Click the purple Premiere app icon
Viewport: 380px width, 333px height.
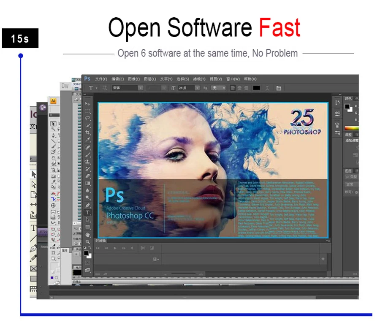[x=43, y=108]
